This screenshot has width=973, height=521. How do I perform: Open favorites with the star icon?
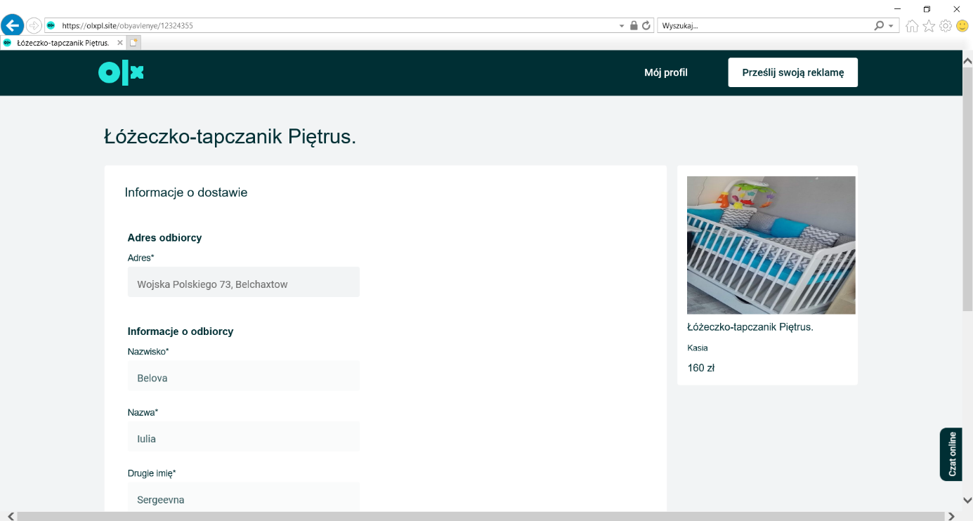pos(929,26)
